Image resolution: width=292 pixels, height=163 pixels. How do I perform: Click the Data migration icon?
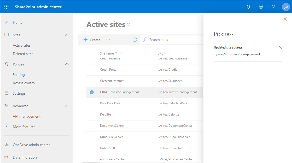6,157
